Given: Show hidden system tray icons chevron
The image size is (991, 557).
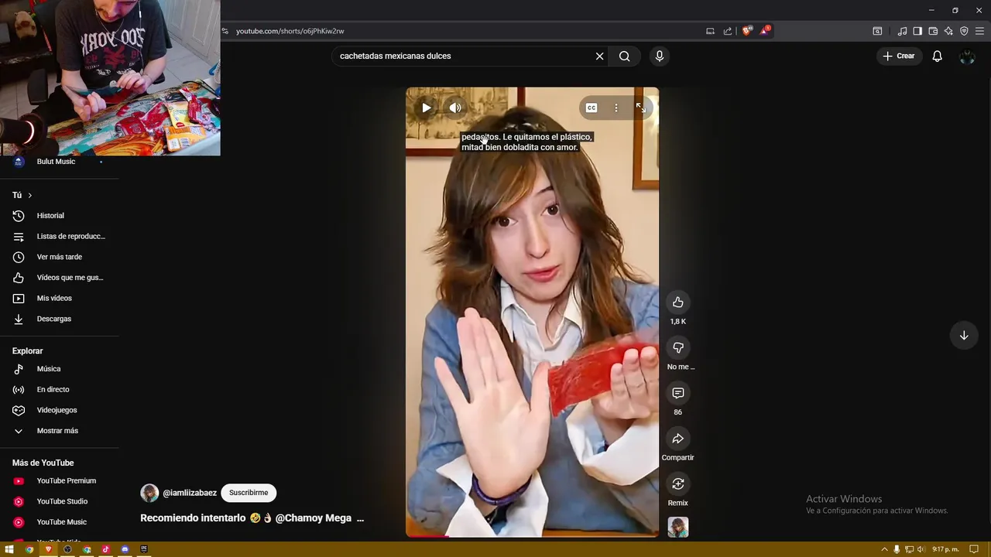Looking at the screenshot, I should (x=884, y=549).
